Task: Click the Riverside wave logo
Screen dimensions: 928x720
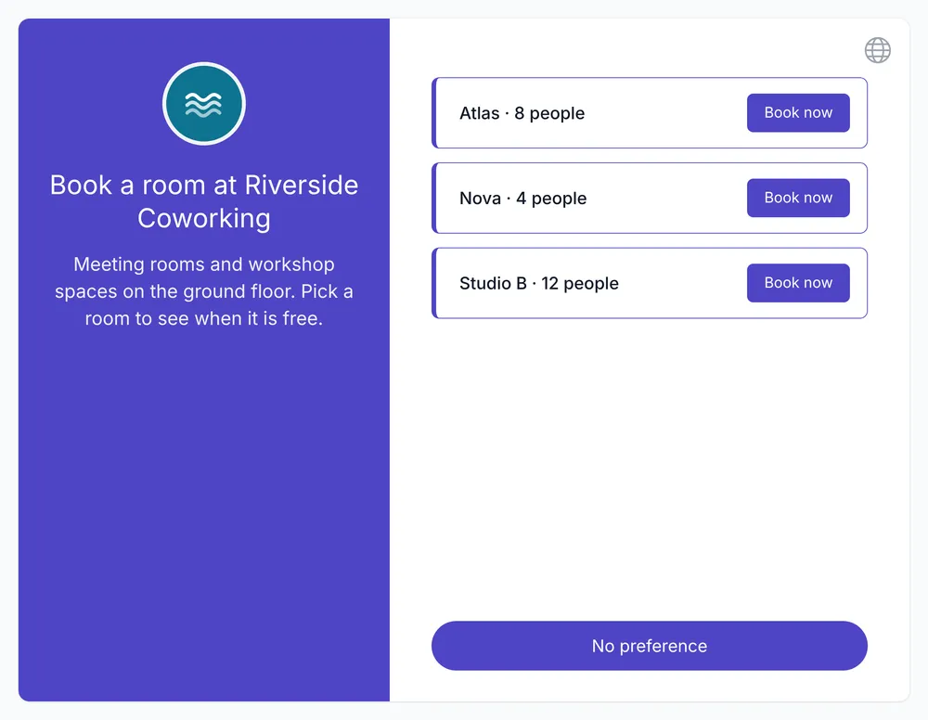Action: pos(203,104)
